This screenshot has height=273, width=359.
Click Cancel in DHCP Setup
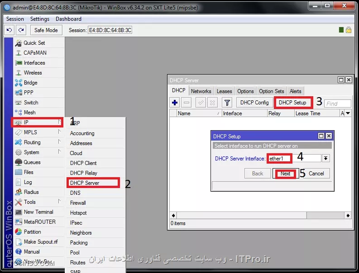316,174
